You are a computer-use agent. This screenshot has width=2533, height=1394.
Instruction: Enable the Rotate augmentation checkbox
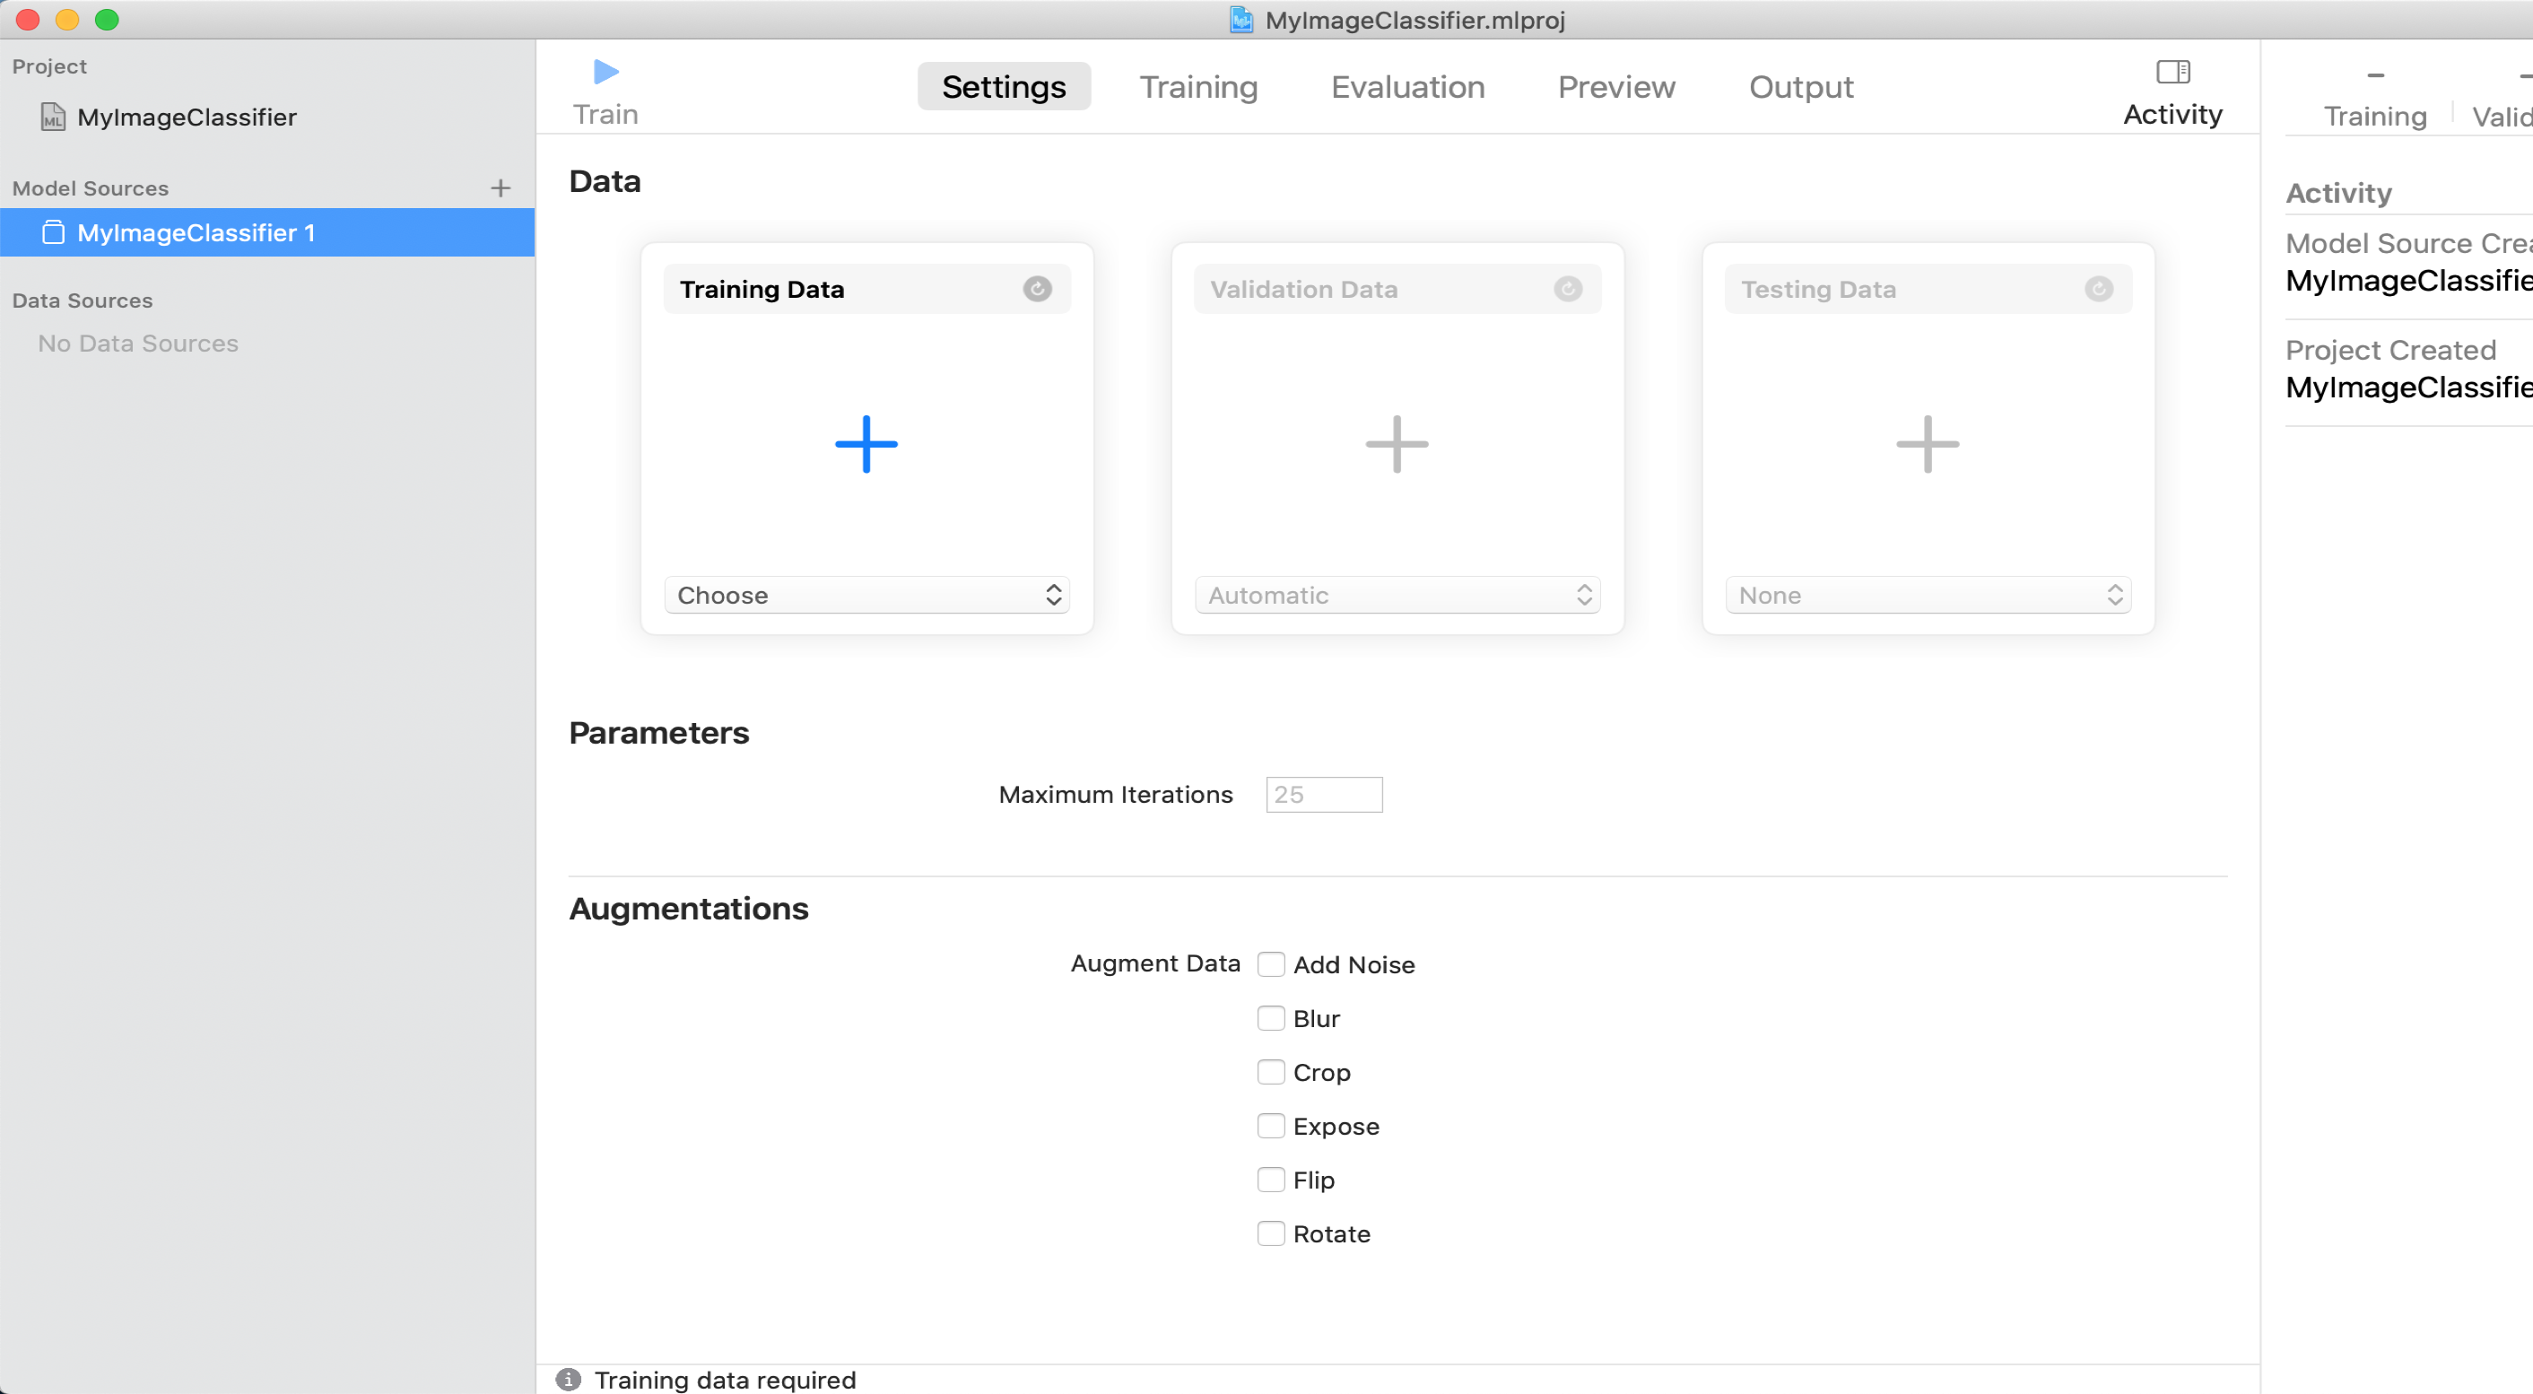[1270, 1233]
